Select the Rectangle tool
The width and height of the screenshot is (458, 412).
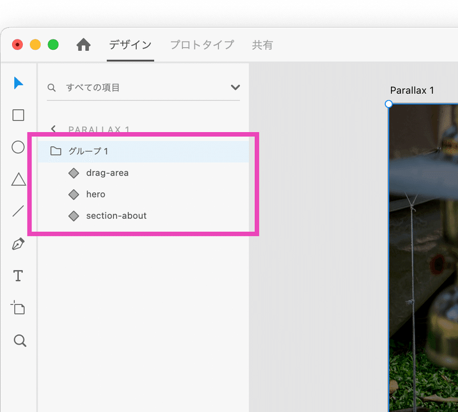tap(18, 115)
